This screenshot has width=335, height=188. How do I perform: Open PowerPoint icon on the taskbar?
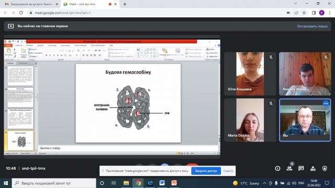click(x=174, y=183)
